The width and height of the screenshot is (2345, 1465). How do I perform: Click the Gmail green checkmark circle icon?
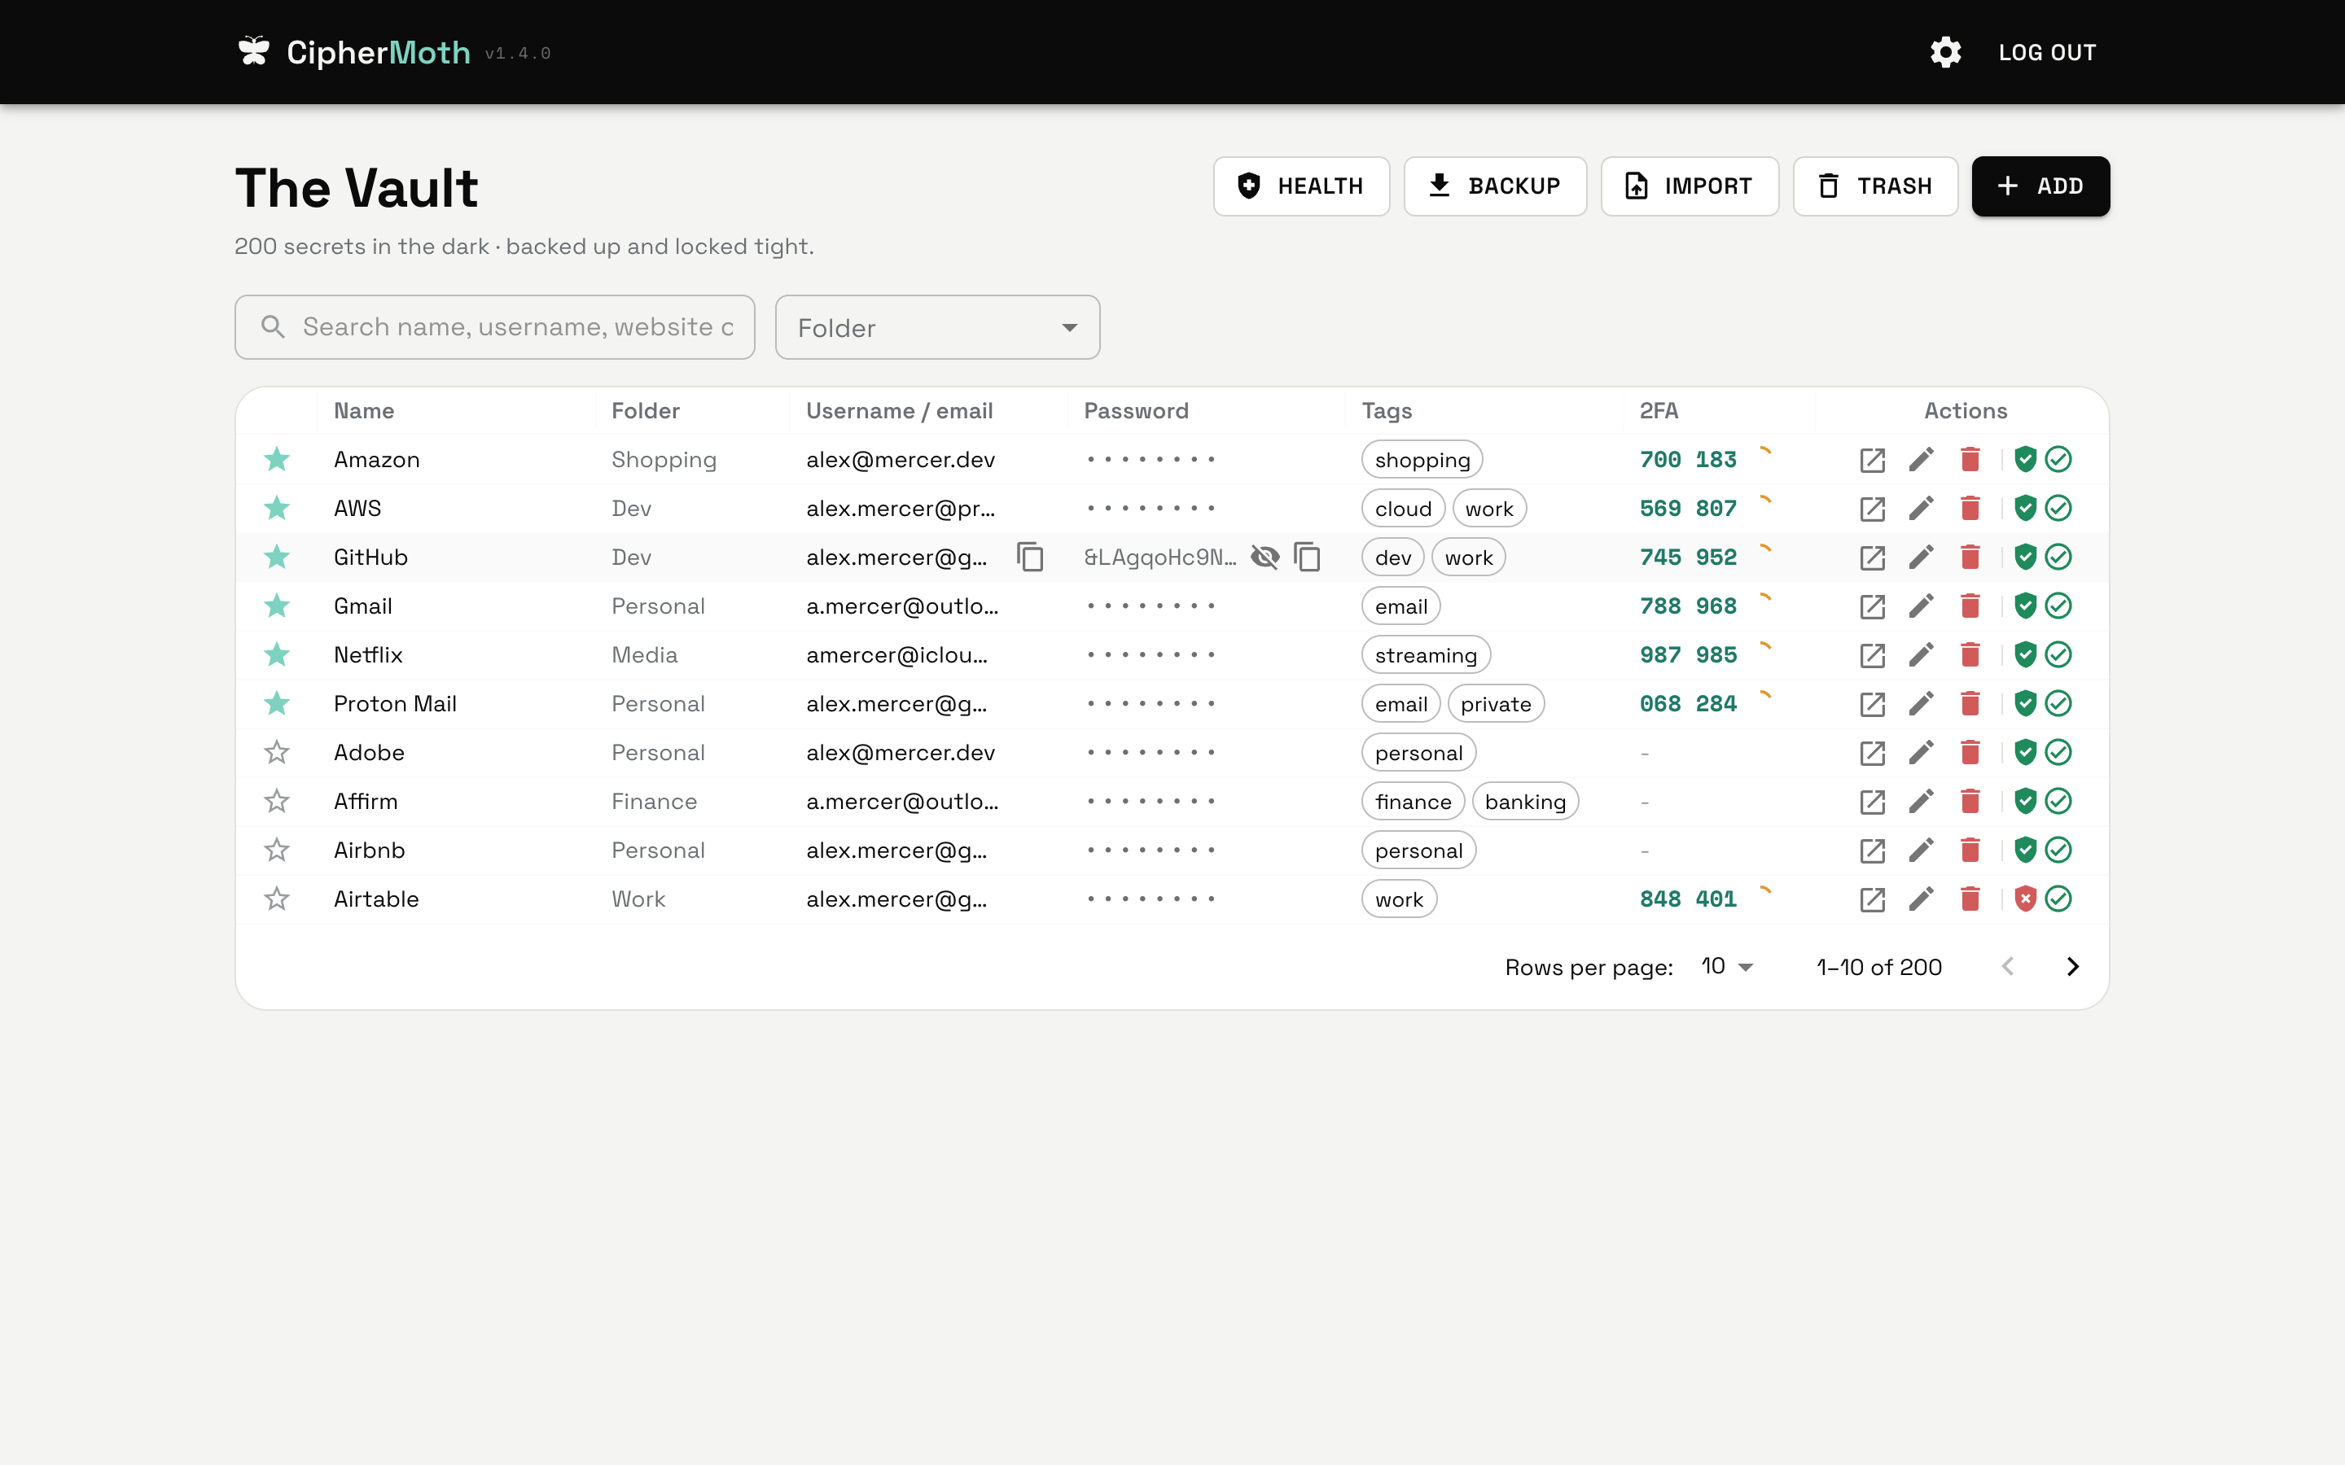(x=2058, y=606)
